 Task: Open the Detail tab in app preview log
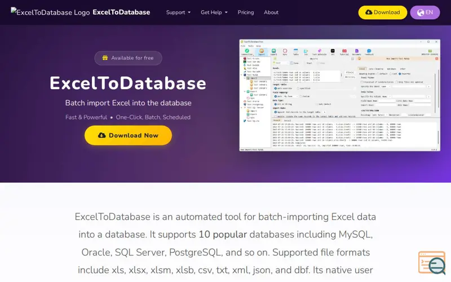coord(288,120)
